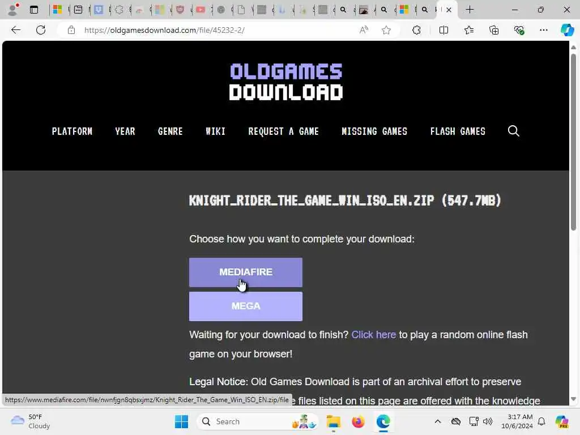Close the active tab
This screenshot has width=580, height=435.
coord(449,10)
